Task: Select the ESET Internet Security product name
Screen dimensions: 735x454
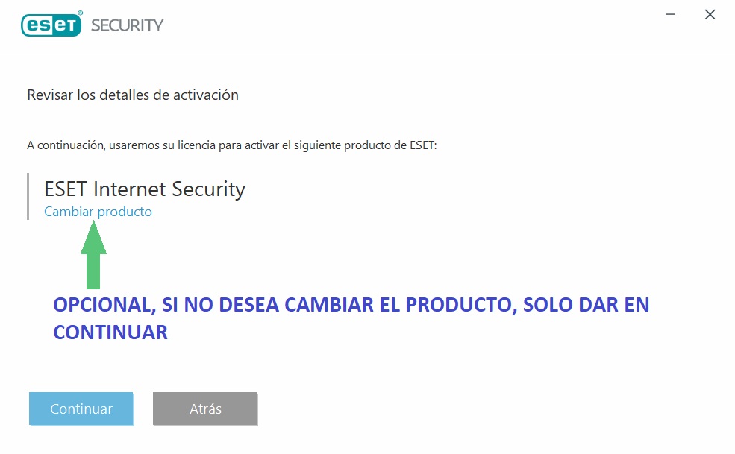Action: pos(145,189)
